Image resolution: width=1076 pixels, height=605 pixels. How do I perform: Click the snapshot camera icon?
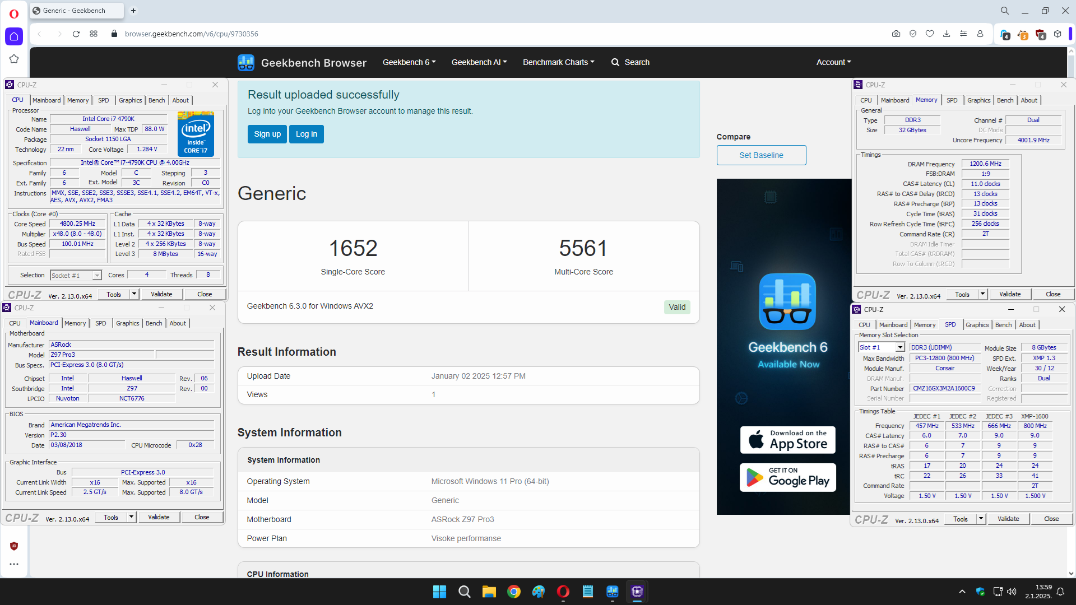(x=896, y=34)
